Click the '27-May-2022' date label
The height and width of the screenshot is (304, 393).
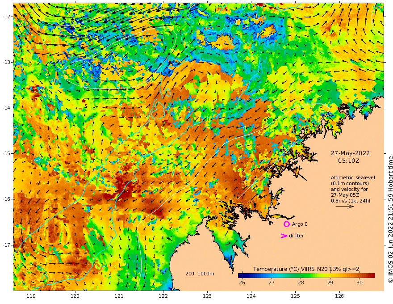tap(350, 153)
